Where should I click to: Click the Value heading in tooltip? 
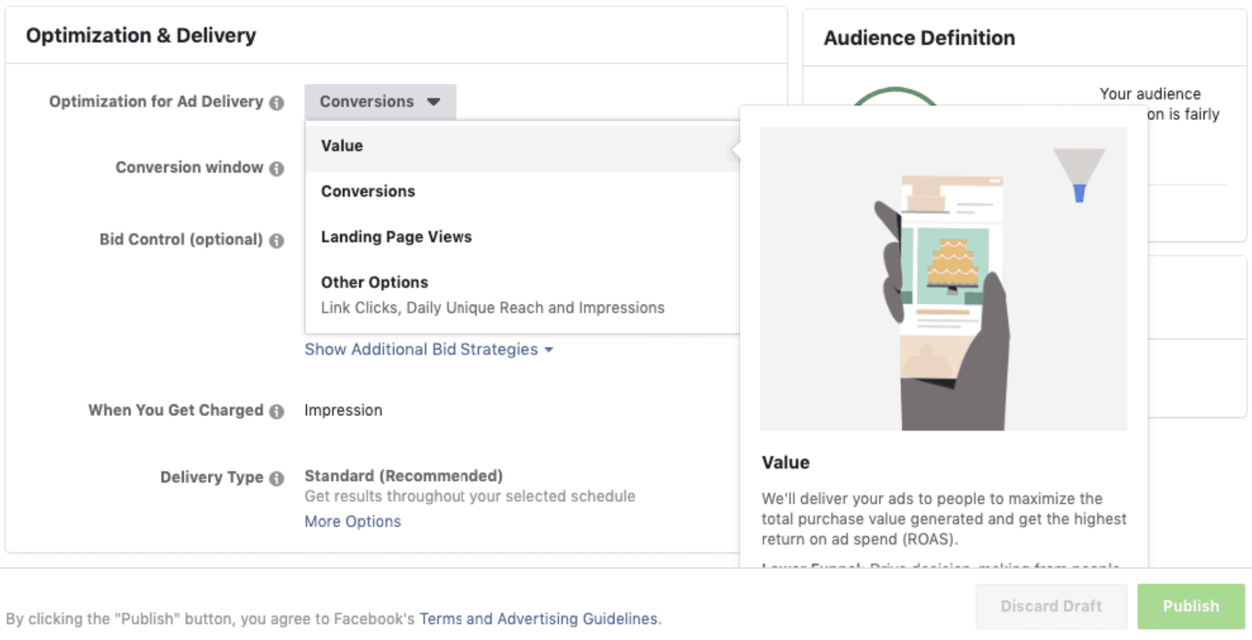785,462
